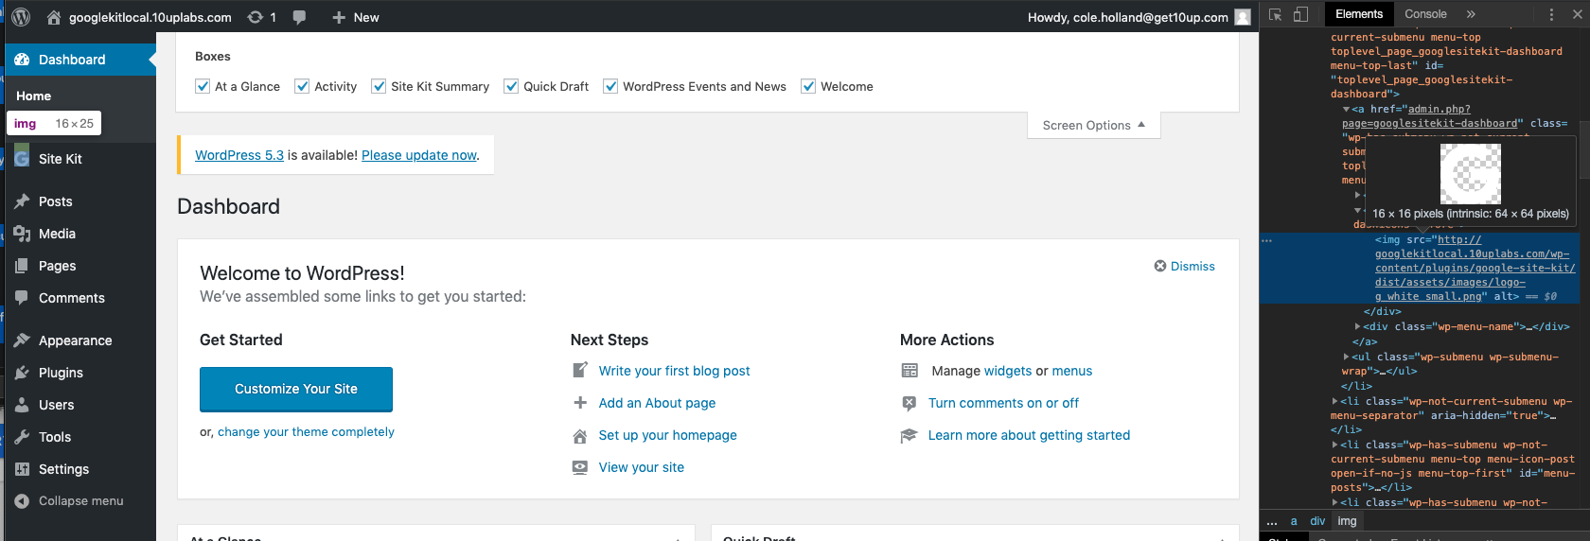Show more DevTools tabs chevron

coord(1471,14)
